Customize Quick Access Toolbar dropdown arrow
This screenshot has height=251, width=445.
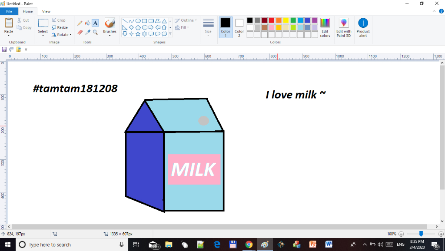(x=26, y=50)
